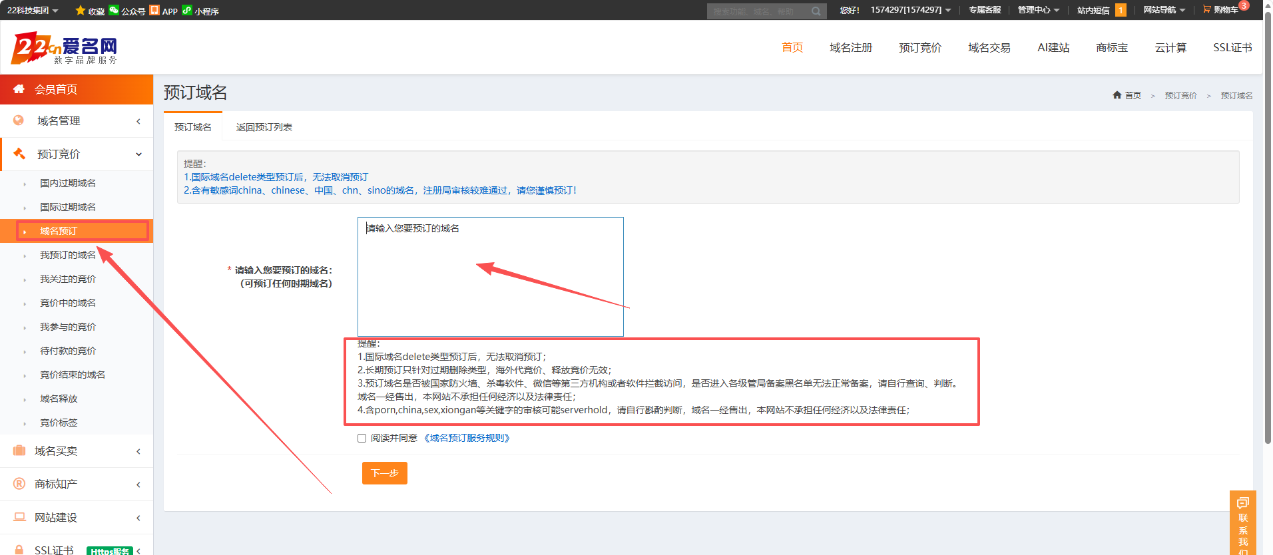The width and height of the screenshot is (1273, 555).
Task: Open the shopping cart icon
Action: [x=1206, y=9]
